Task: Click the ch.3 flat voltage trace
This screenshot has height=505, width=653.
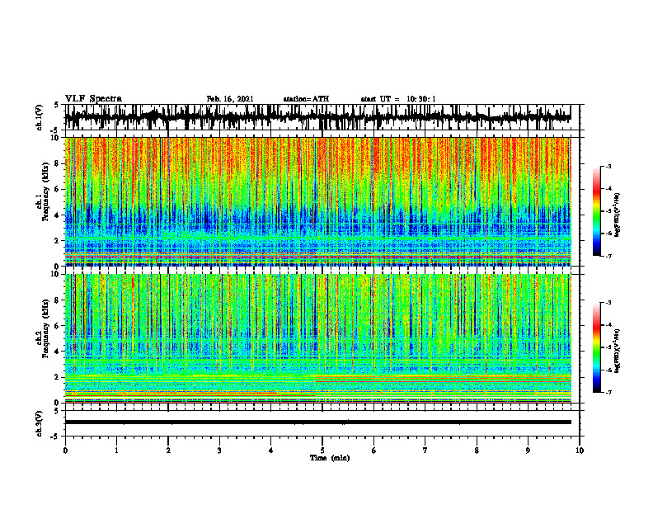Action: 317,422
